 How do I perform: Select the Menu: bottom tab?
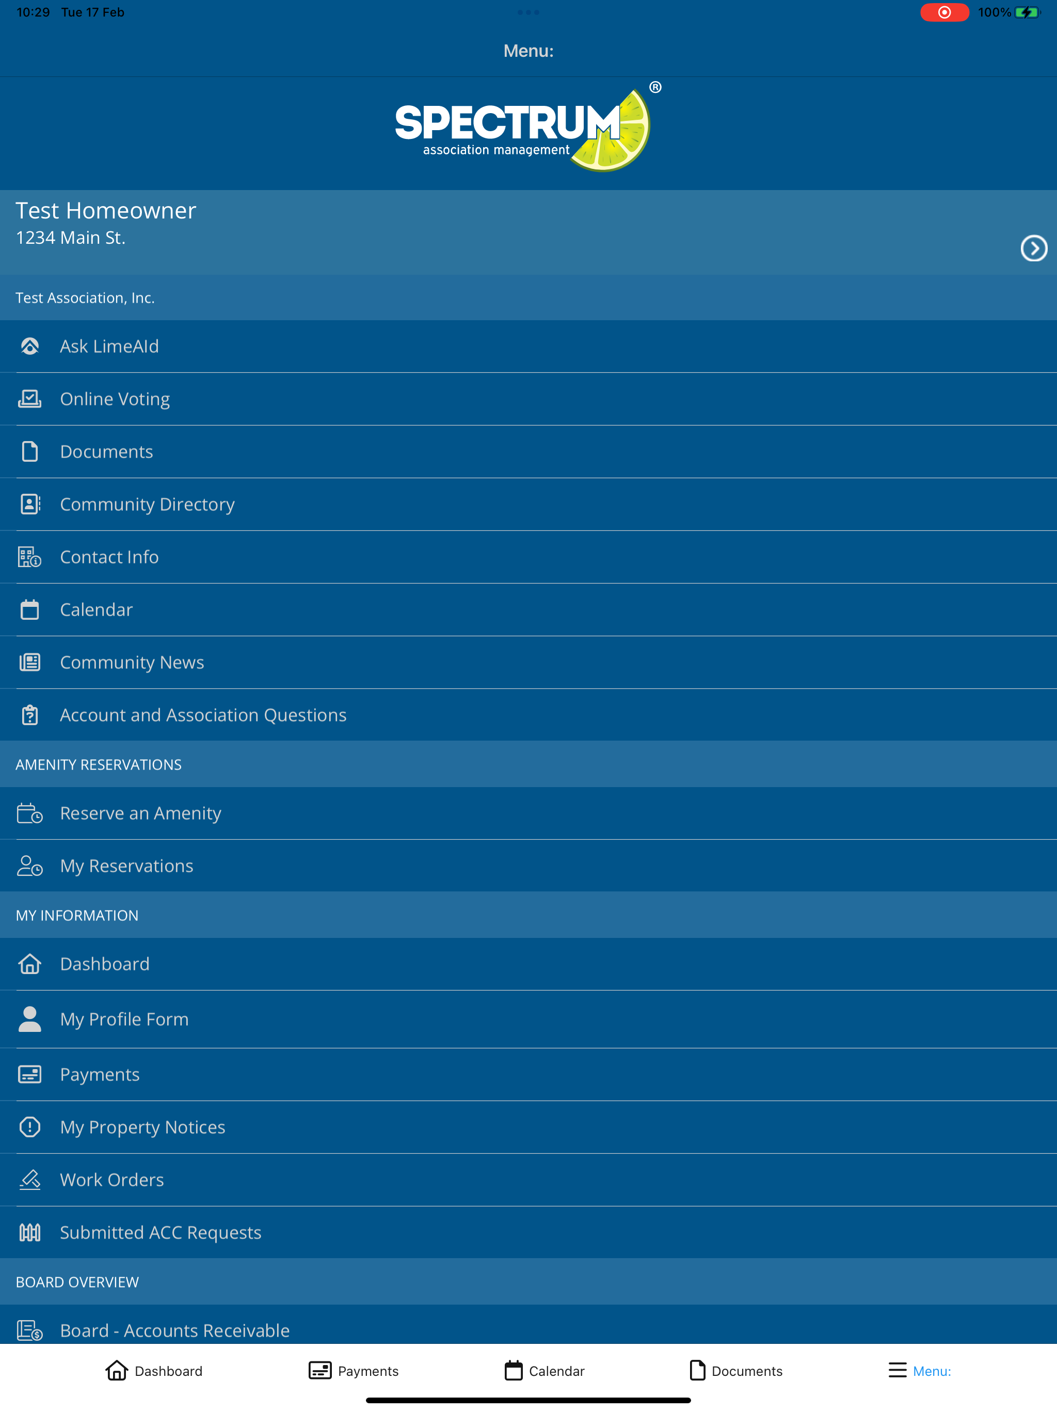[x=919, y=1371]
